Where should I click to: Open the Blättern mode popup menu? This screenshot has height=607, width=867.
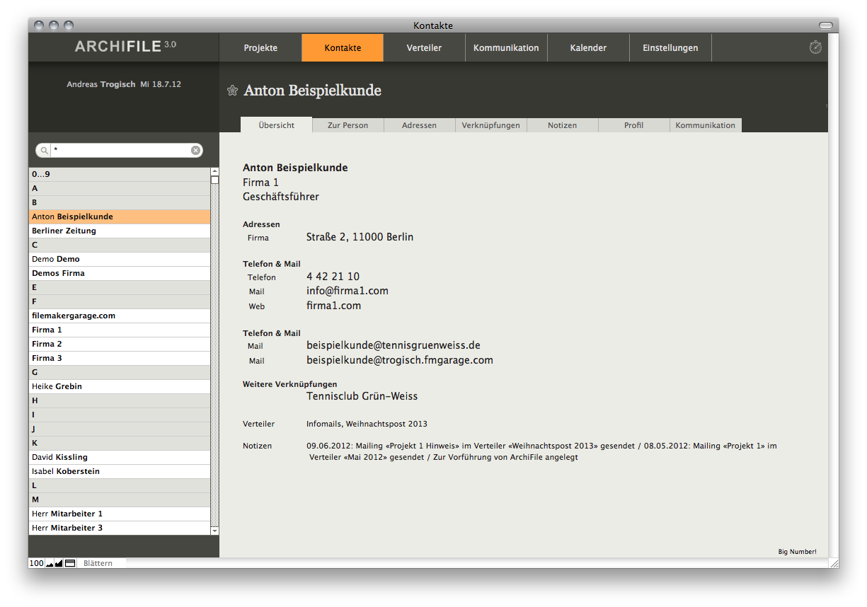coord(98,564)
